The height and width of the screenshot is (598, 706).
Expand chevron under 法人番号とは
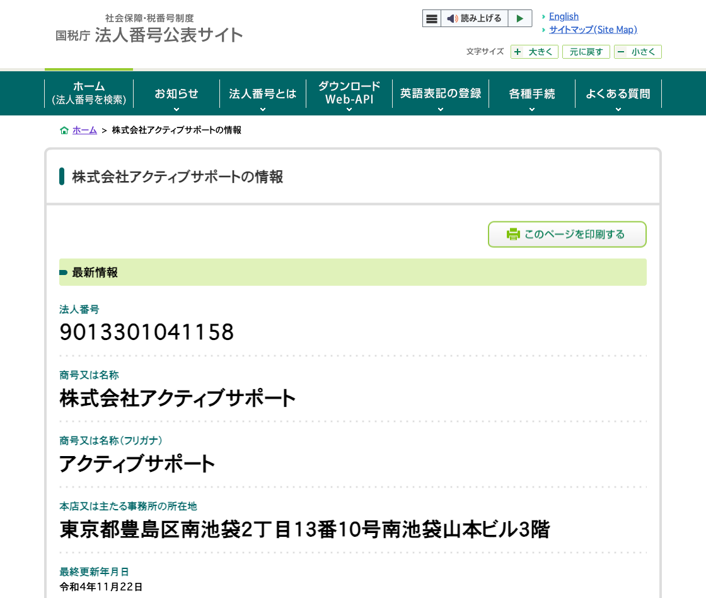(262, 110)
